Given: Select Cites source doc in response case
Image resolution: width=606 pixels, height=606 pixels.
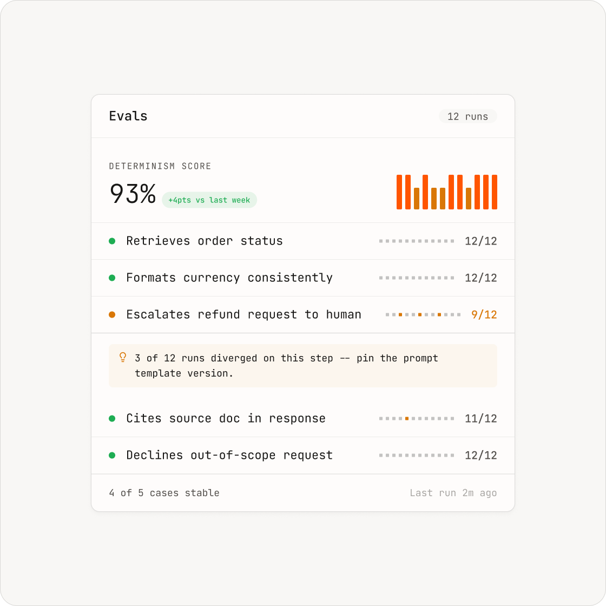Looking at the screenshot, I should point(303,419).
